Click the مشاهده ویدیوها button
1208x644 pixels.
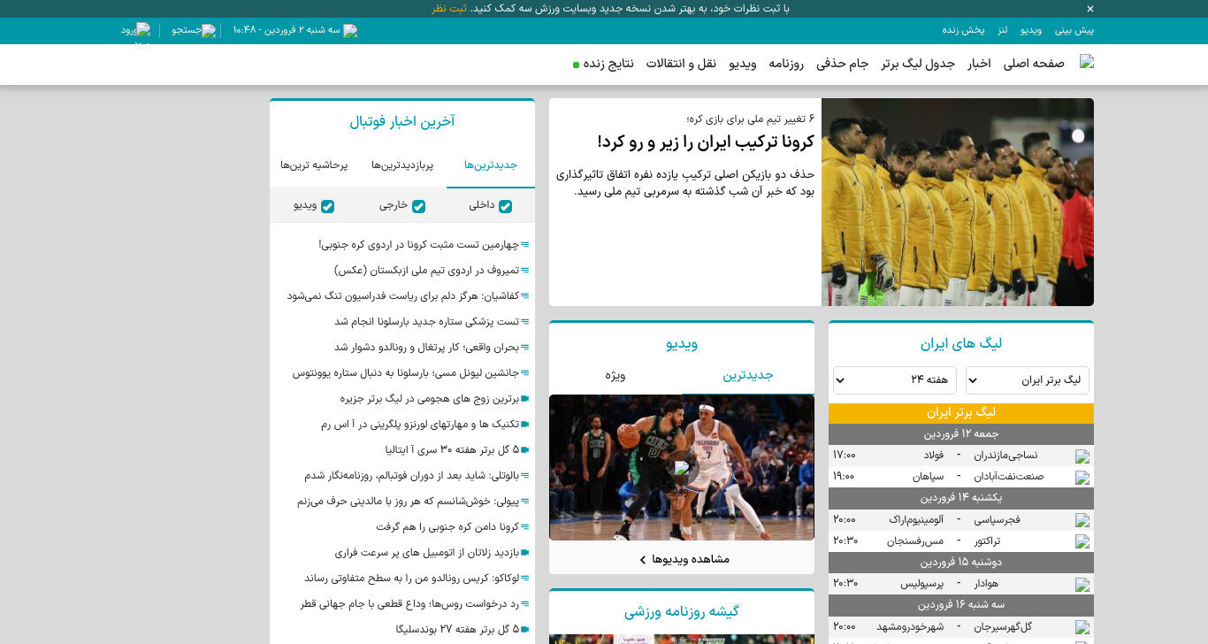pyautogui.click(x=682, y=559)
